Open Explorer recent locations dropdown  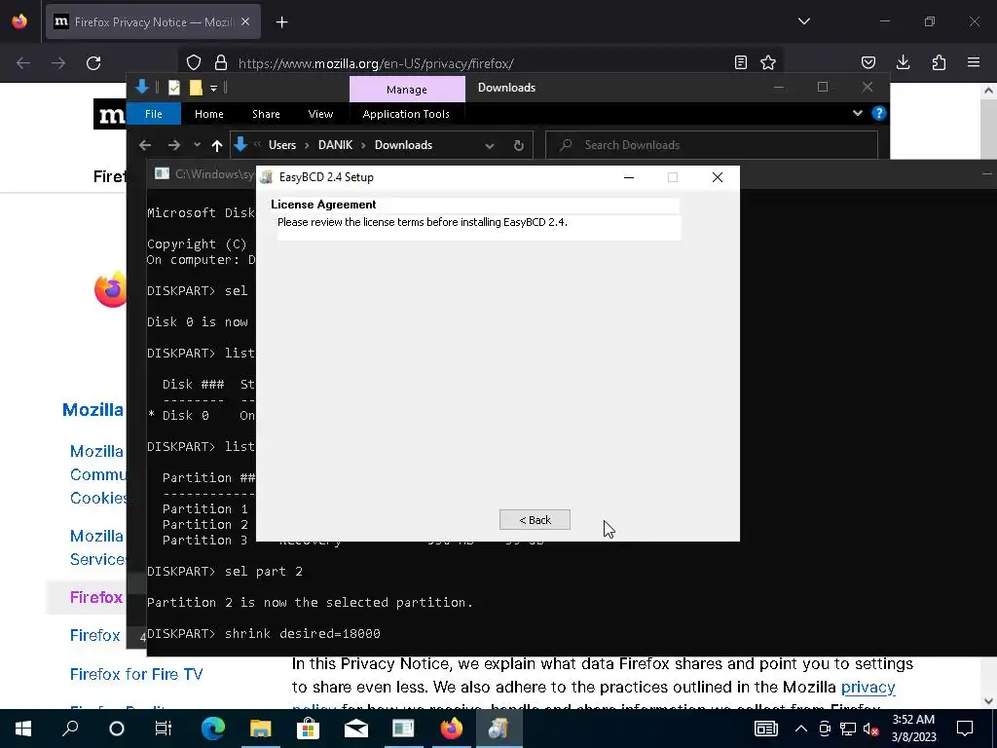click(x=197, y=145)
